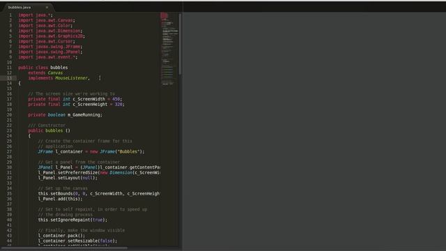
Task: Click line number 13 in the gutter
Action: pyautogui.click(x=9, y=78)
